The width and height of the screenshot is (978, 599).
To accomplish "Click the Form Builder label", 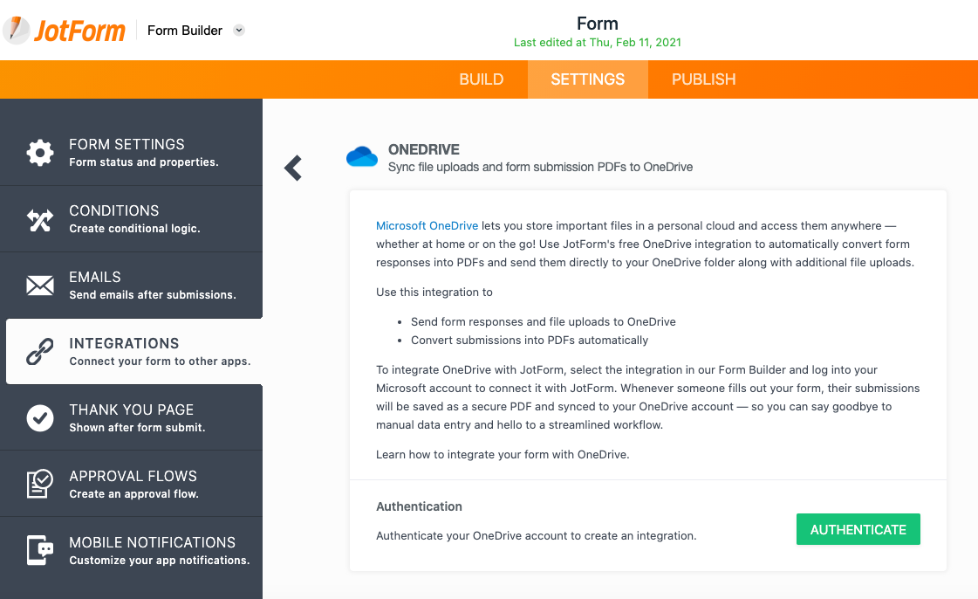I will tap(185, 30).
